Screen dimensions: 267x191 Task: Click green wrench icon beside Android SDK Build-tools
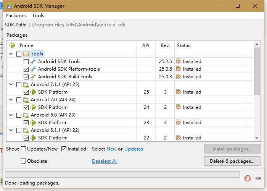33,77
